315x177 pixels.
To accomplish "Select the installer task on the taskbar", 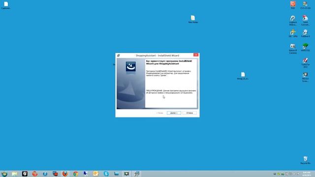I will click(137, 174).
